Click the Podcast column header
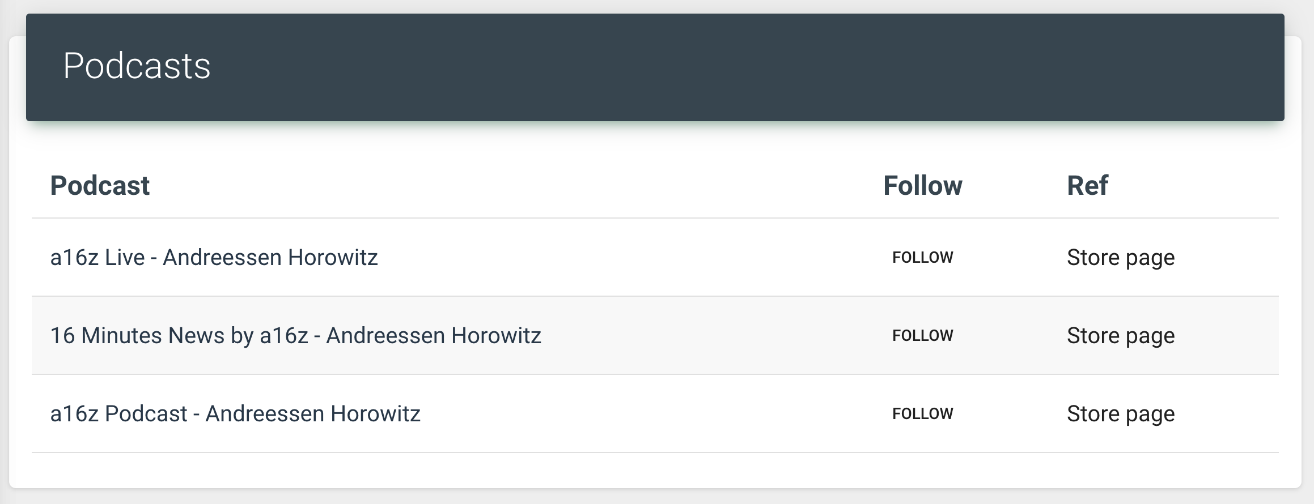Screen dimensions: 1314x504 click(100, 186)
